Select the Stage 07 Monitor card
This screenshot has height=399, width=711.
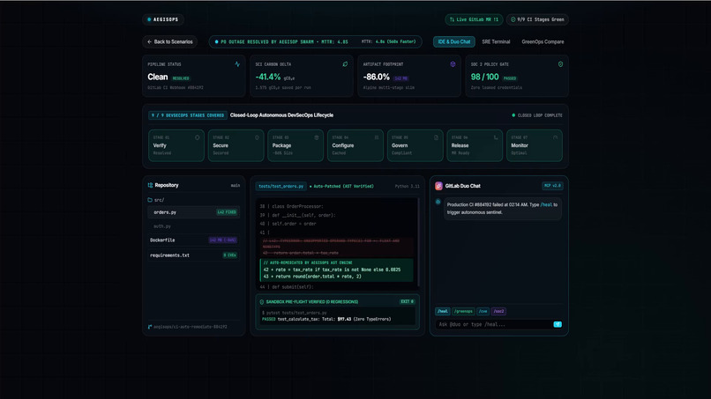(x=535, y=145)
